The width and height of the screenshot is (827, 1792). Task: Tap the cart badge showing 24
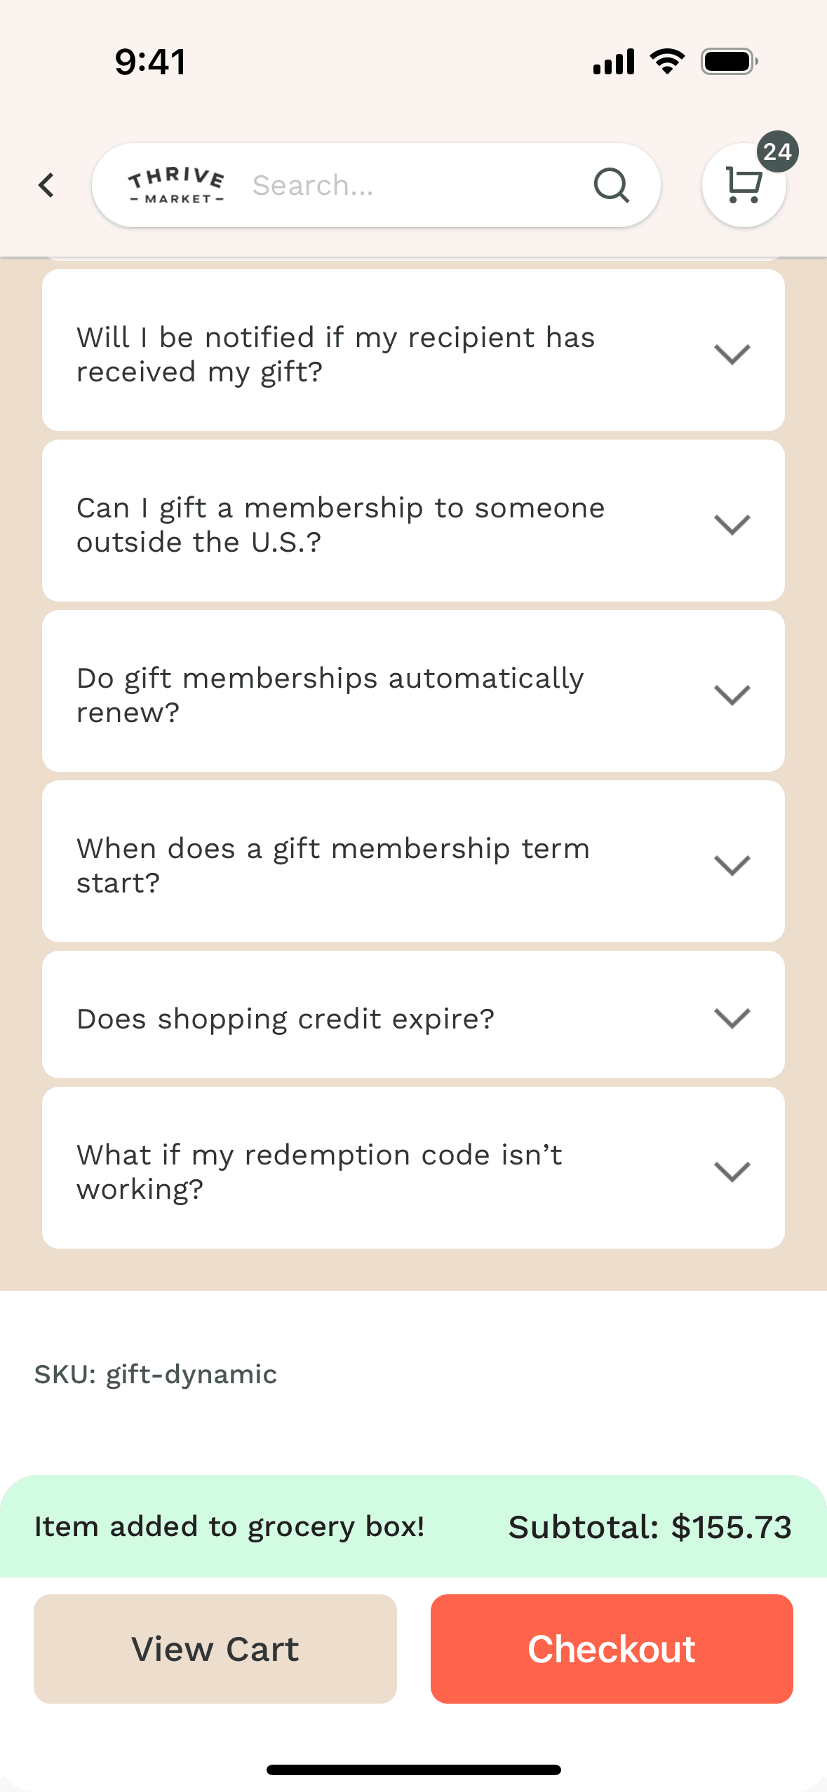(777, 151)
